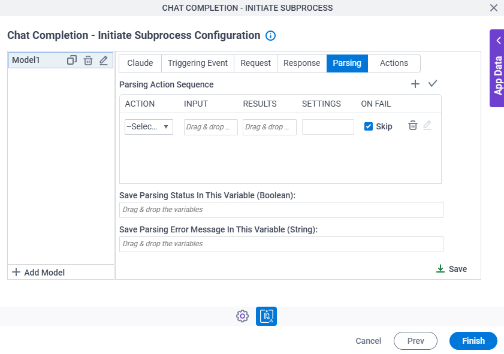Open the gear settings icon
The image size is (504, 354).
(242, 316)
